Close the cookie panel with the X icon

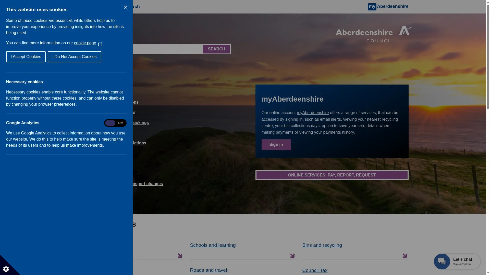pos(125,7)
